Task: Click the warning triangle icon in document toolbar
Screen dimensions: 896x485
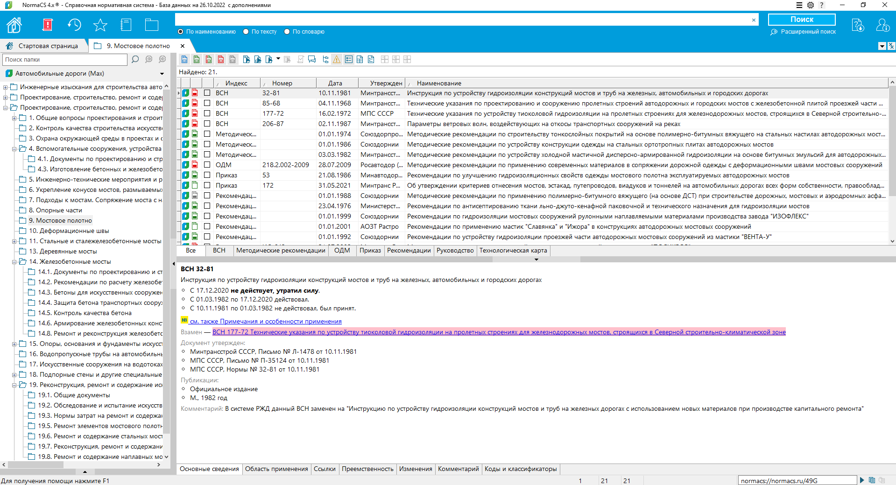Action: click(336, 59)
